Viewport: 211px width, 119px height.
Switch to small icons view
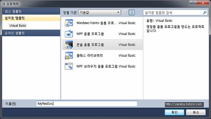[125, 12]
